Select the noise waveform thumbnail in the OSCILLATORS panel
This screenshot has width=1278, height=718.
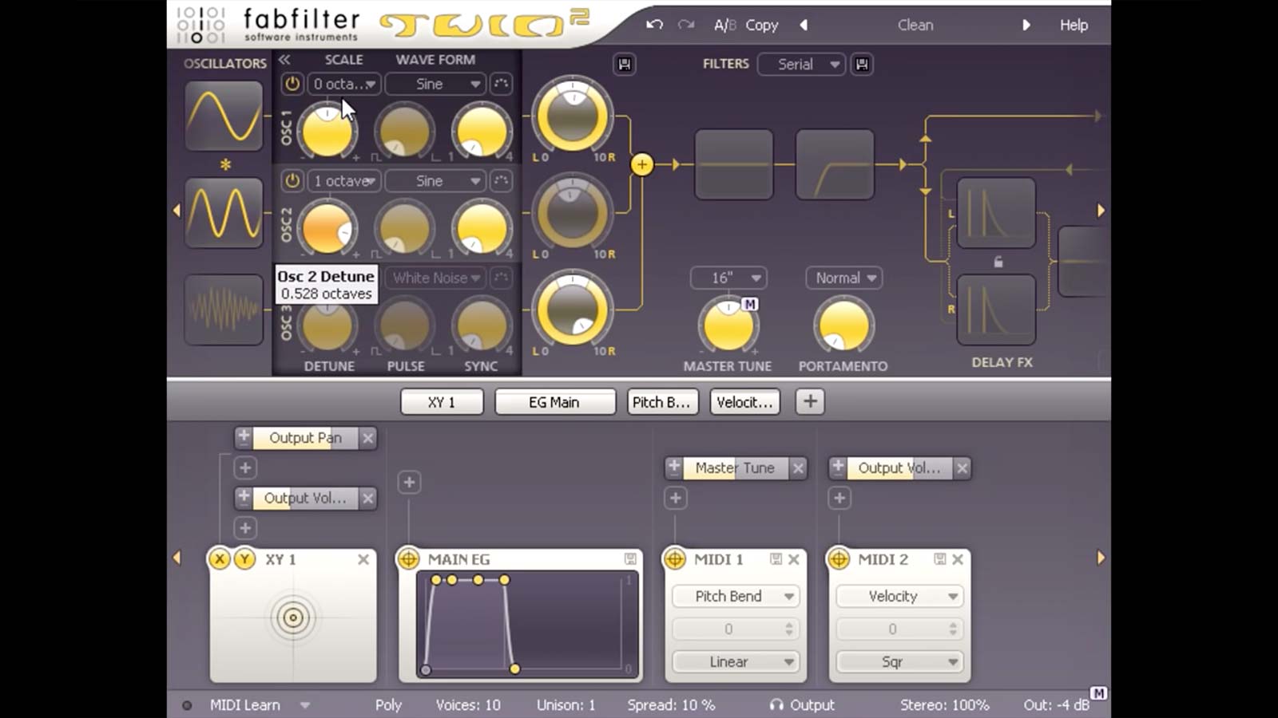coord(224,310)
